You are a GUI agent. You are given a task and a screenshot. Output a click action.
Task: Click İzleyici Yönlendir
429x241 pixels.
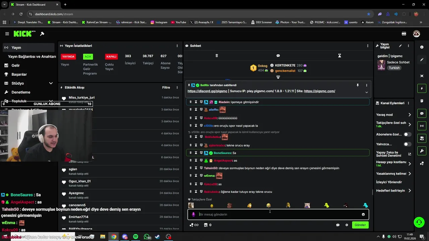click(x=389, y=182)
